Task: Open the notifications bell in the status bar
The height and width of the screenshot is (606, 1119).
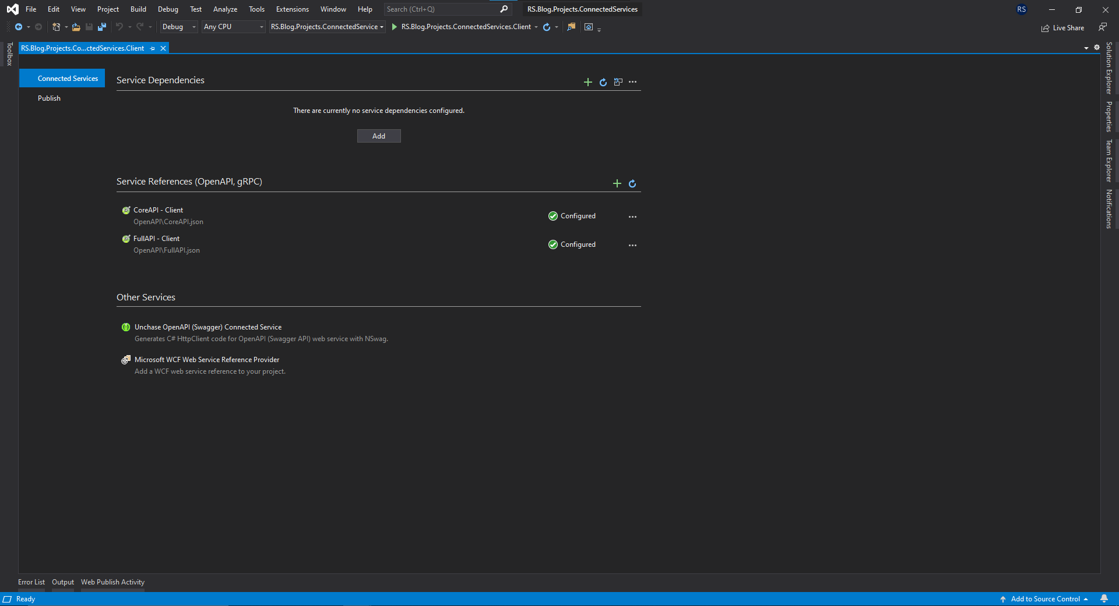Action: point(1104,599)
